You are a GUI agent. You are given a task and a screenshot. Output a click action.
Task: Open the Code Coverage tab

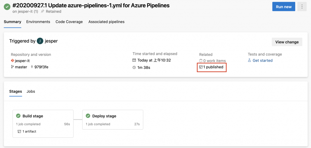point(69,22)
